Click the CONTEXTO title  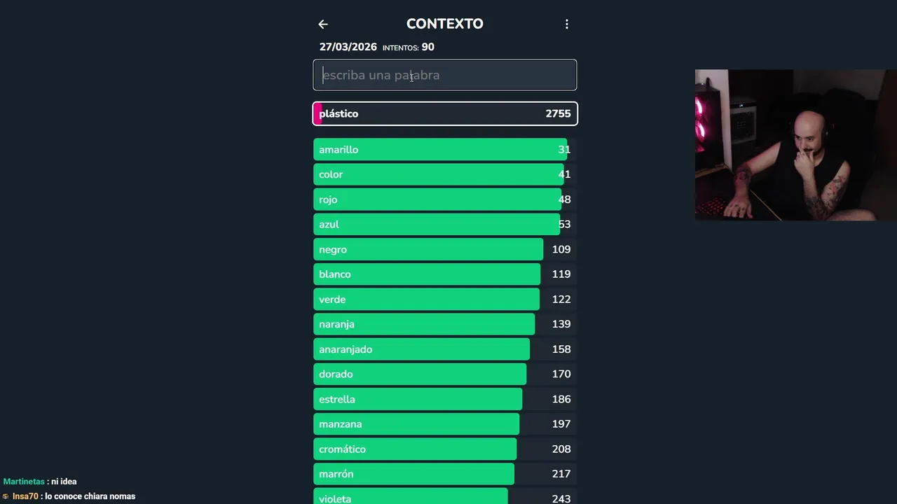(445, 24)
